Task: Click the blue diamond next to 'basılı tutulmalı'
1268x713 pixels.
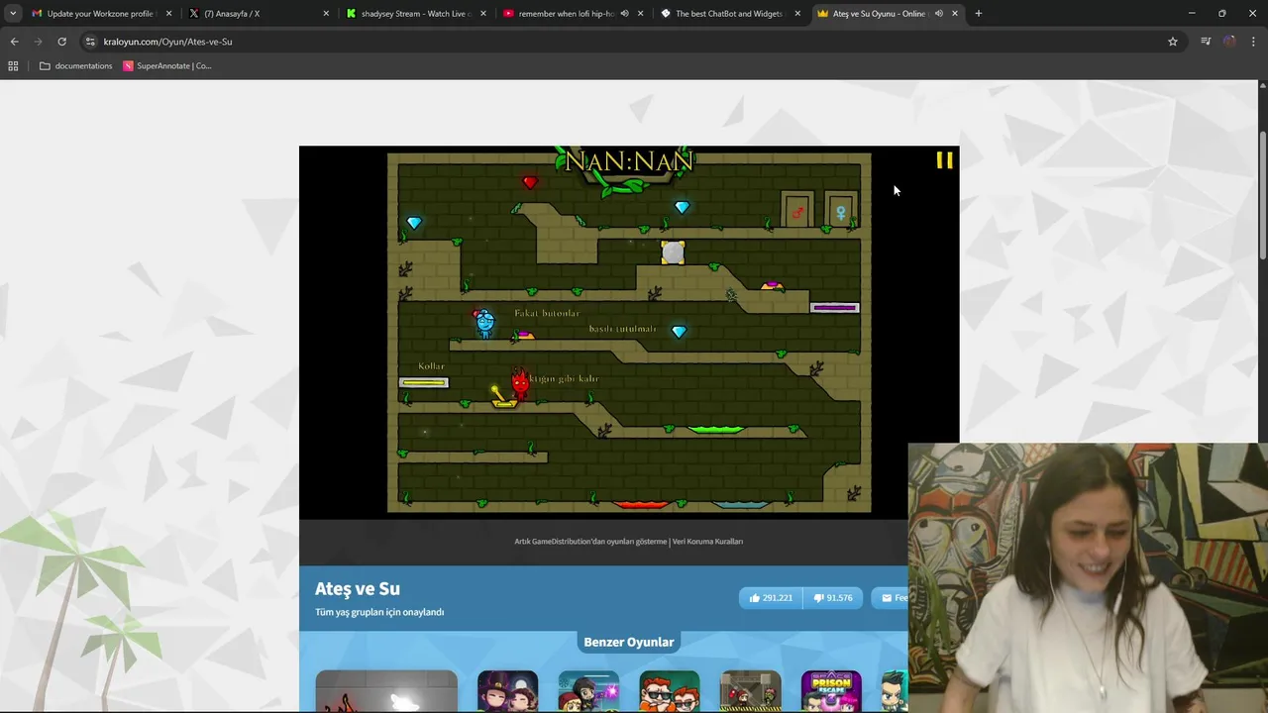Action: coord(679,332)
